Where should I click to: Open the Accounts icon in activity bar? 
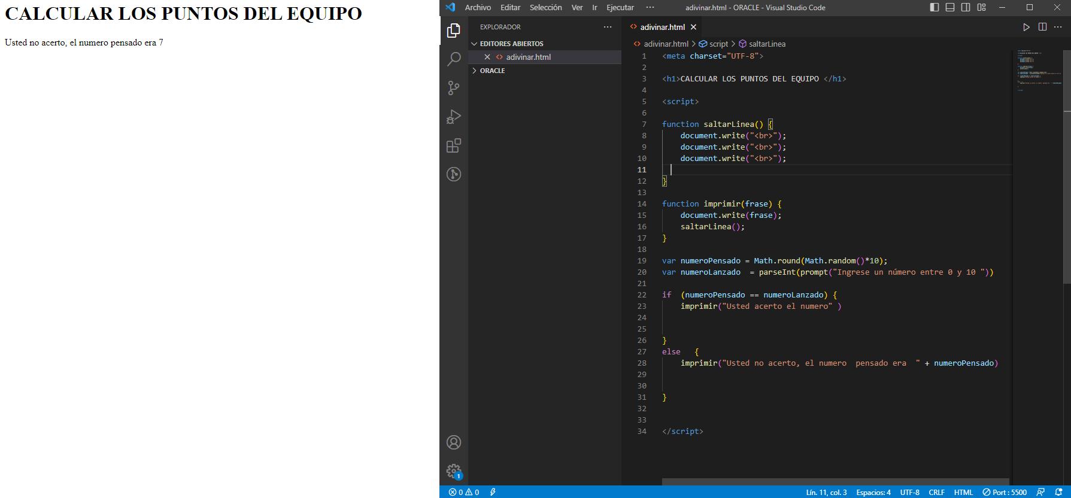click(454, 442)
